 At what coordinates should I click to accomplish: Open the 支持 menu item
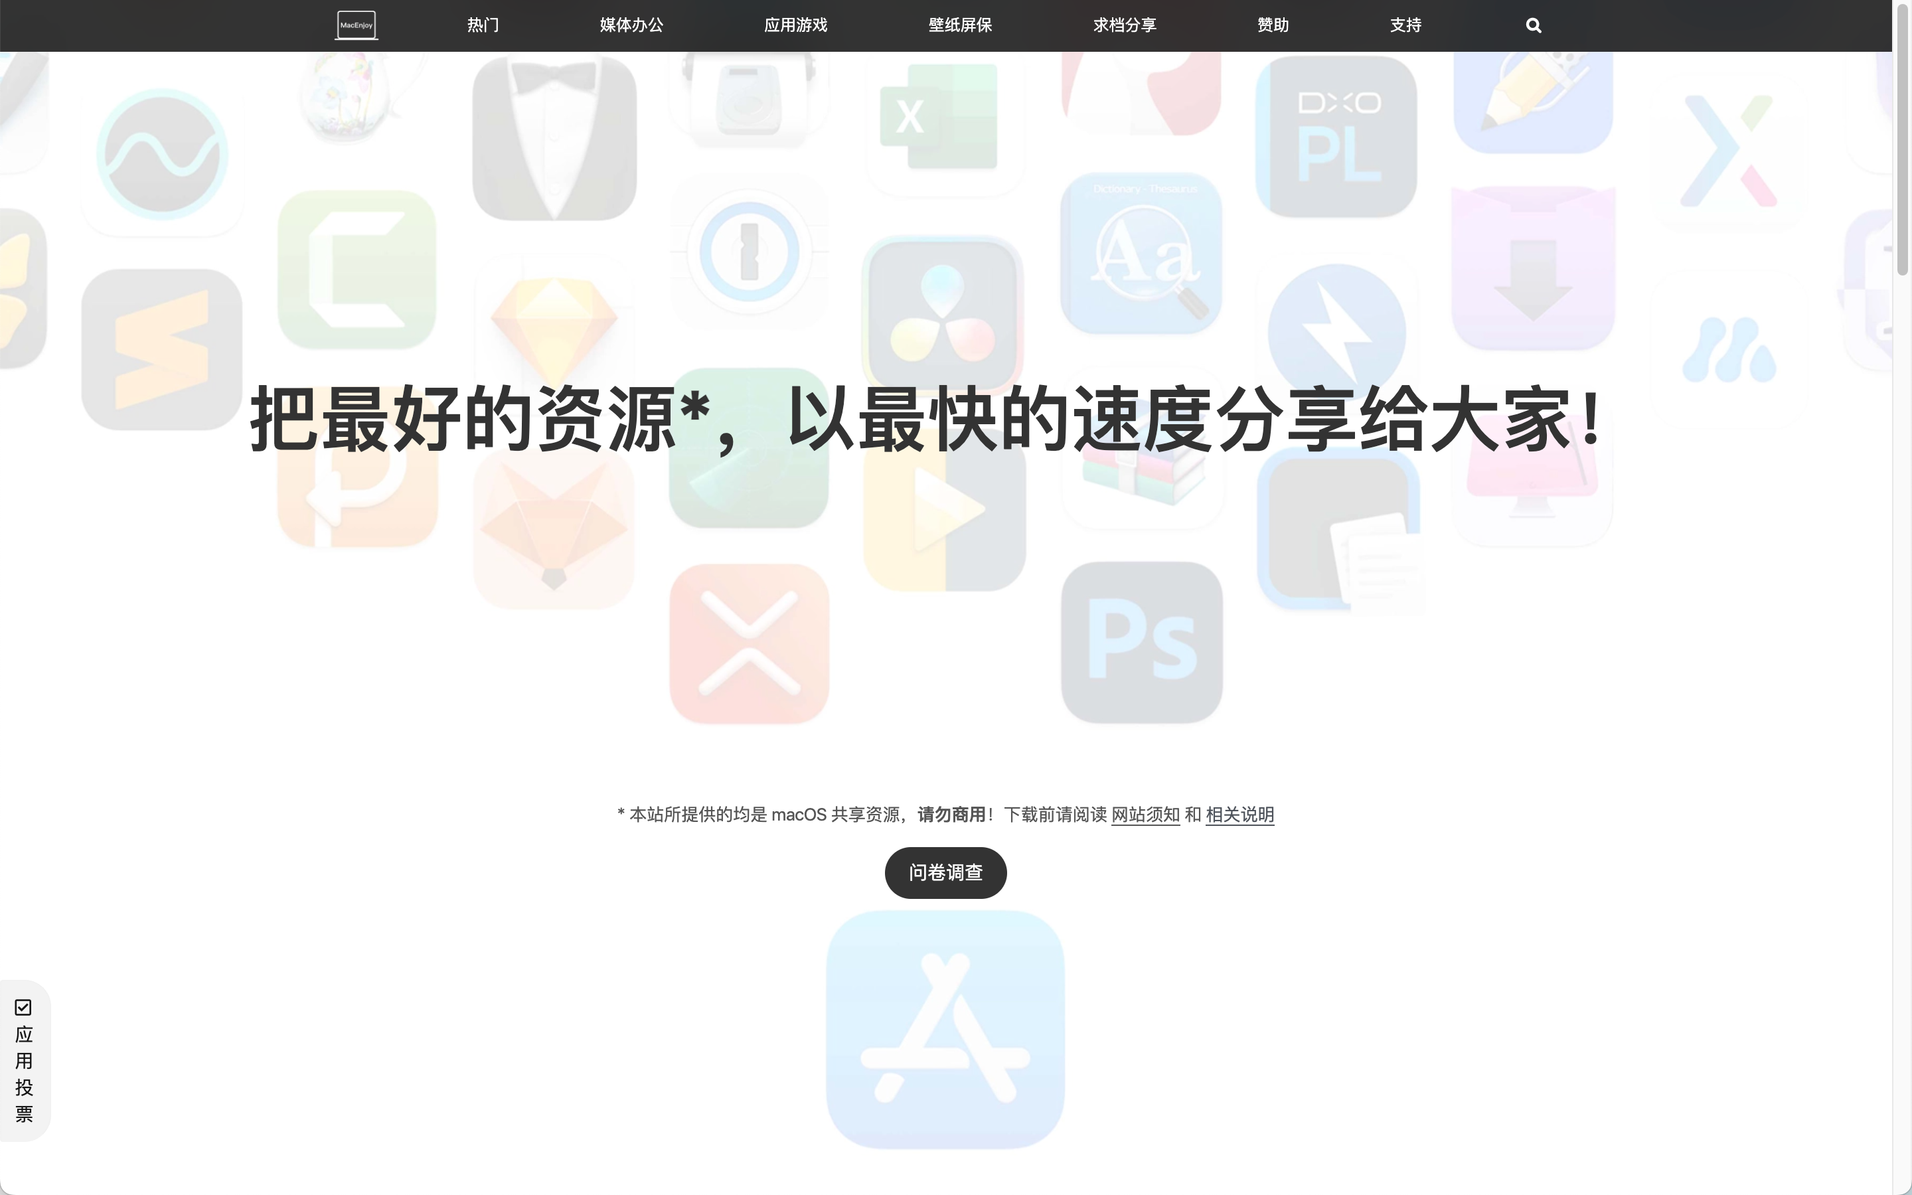(x=1405, y=25)
